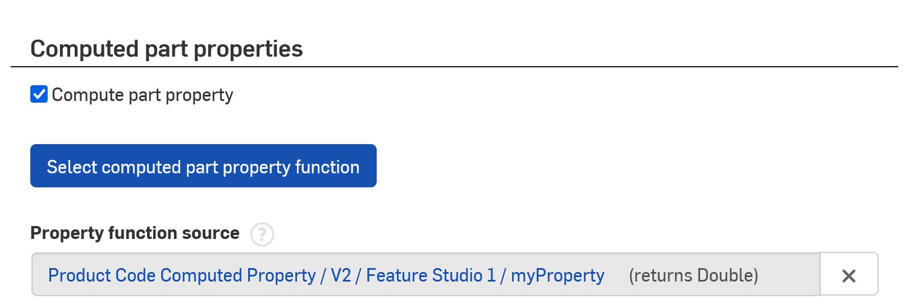Click the myProperty function name
The height and width of the screenshot is (304, 905).
tap(557, 275)
